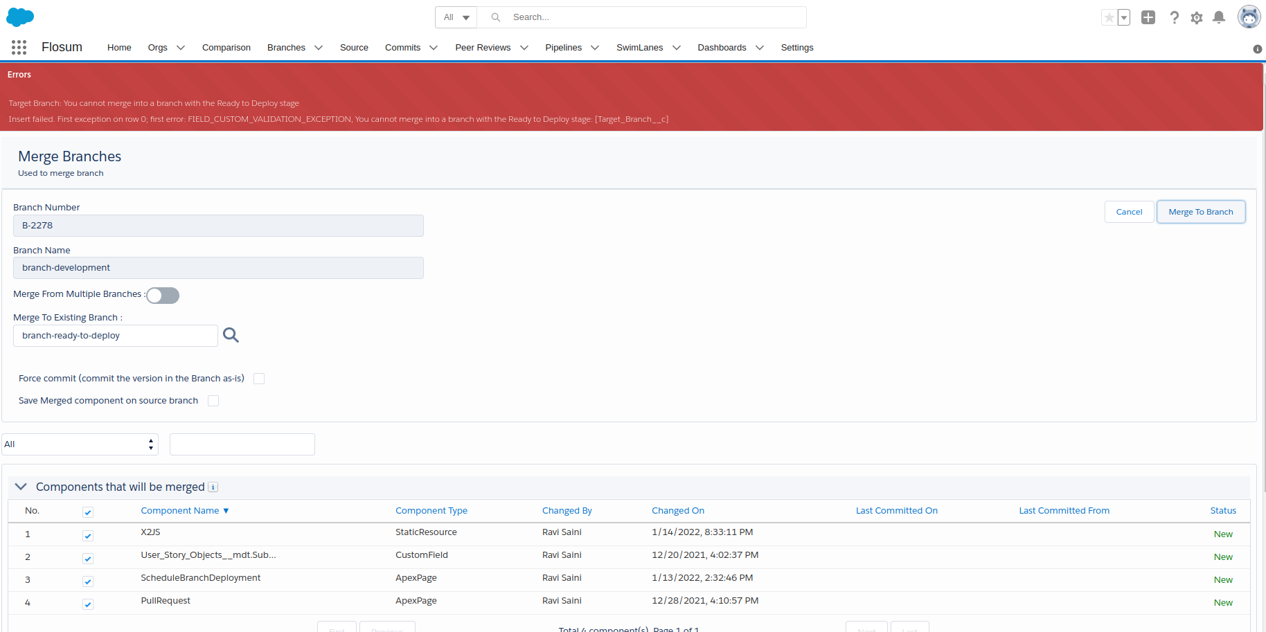Toggle Merge From Multiple Branches switch
The height and width of the screenshot is (632, 1266).
coord(163,296)
